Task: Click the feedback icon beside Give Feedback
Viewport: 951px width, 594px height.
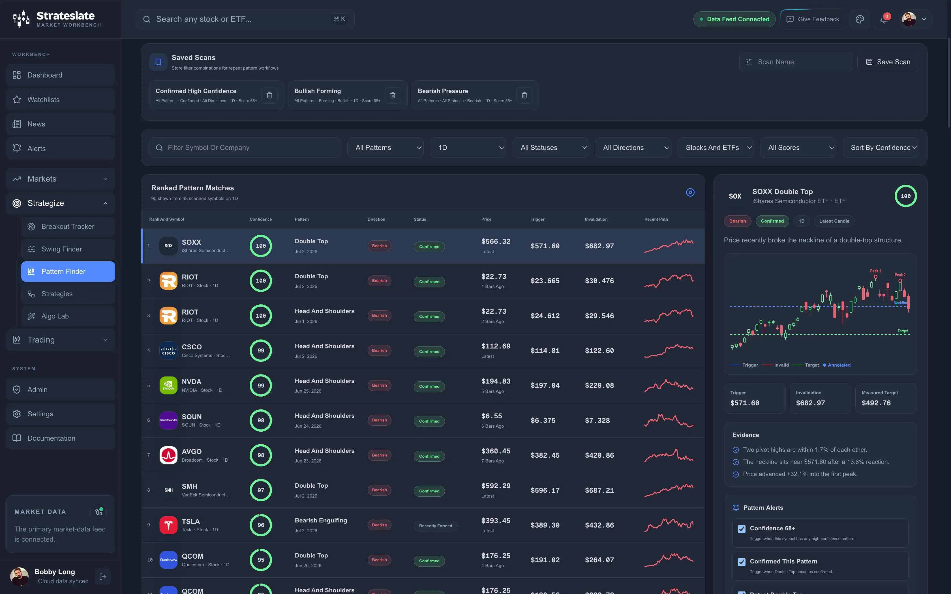Action: click(x=790, y=19)
